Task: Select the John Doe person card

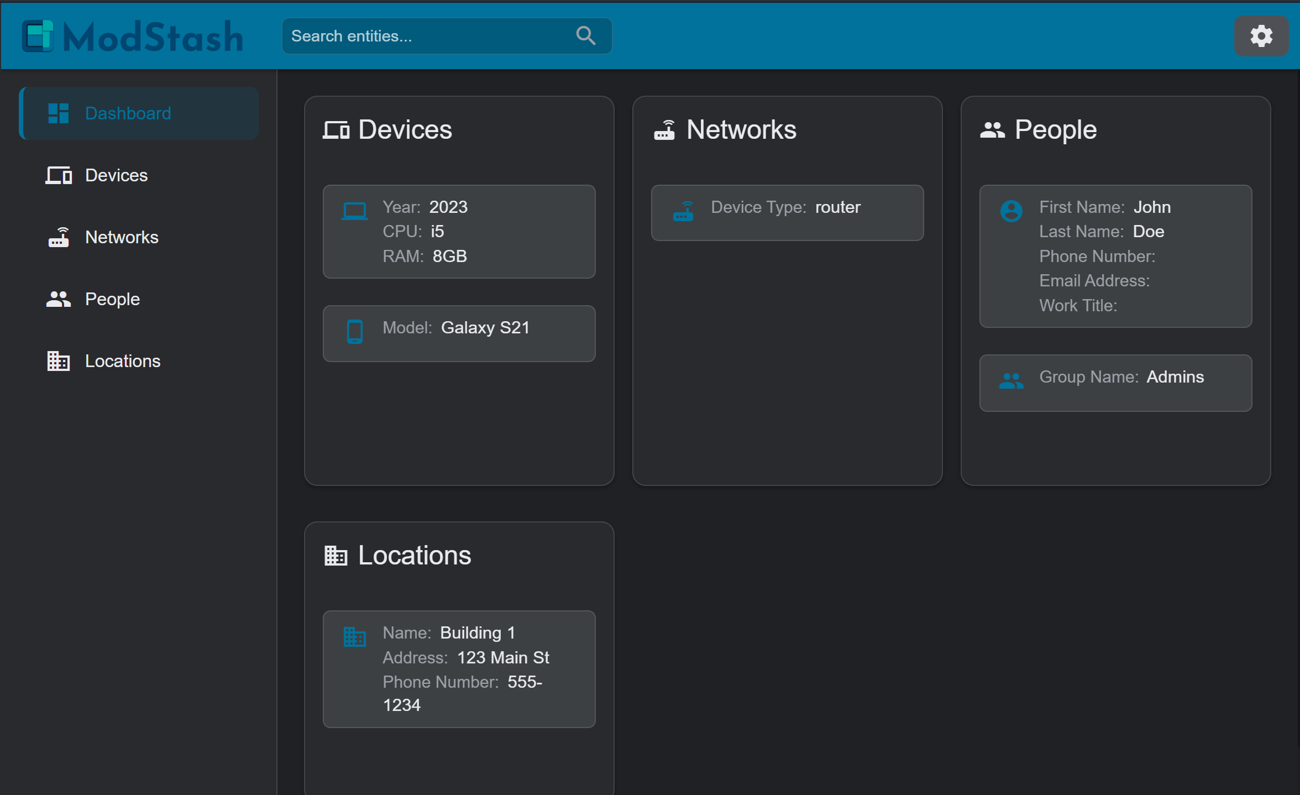Action: click(1115, 256)
